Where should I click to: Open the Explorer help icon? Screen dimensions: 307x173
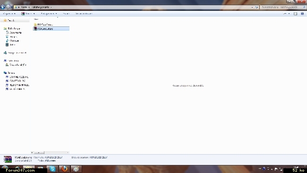point(302,14)
